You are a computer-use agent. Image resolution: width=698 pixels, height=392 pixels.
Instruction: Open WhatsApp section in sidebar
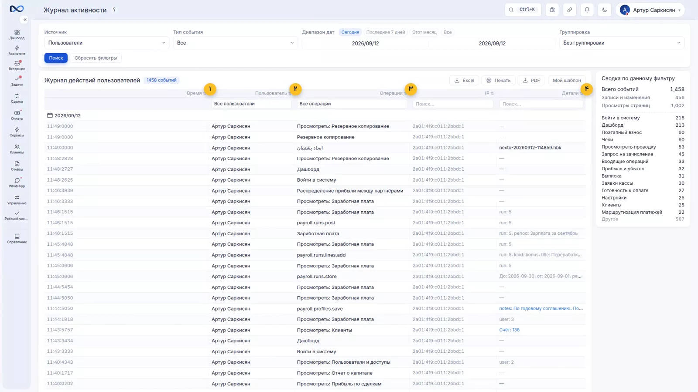tap(17, 182)
